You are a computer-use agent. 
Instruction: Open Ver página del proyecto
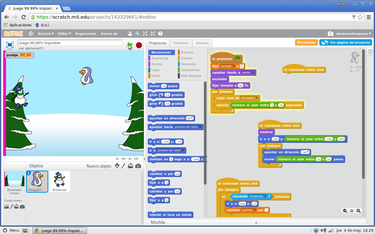[346, 42]
